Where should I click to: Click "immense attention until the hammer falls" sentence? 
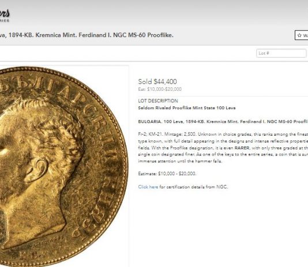click(x=180, y=161)
